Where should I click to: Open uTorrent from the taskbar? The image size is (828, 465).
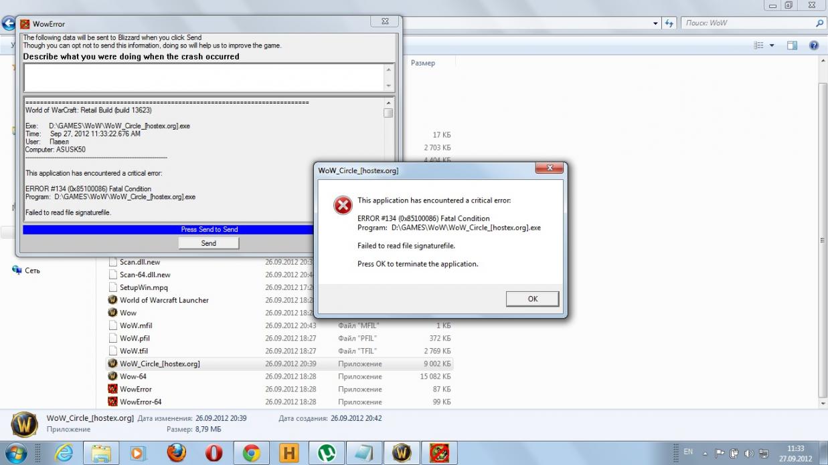327,453
